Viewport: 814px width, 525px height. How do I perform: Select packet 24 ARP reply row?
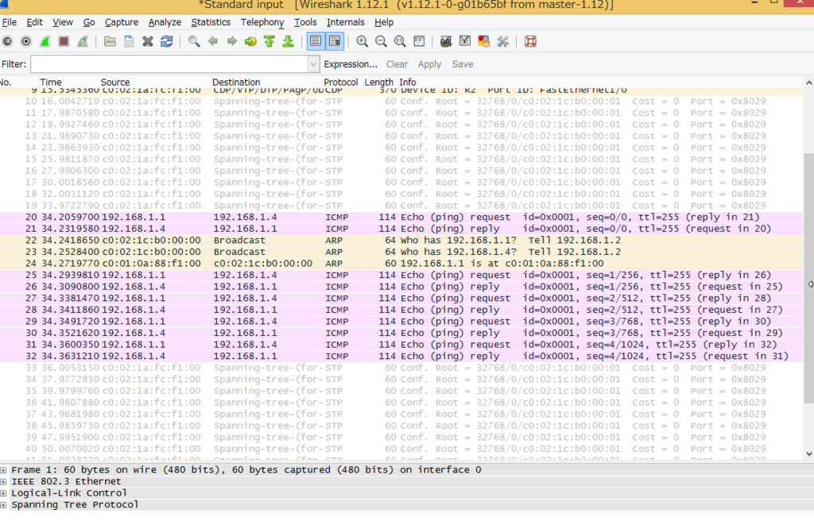click(401, 264)
